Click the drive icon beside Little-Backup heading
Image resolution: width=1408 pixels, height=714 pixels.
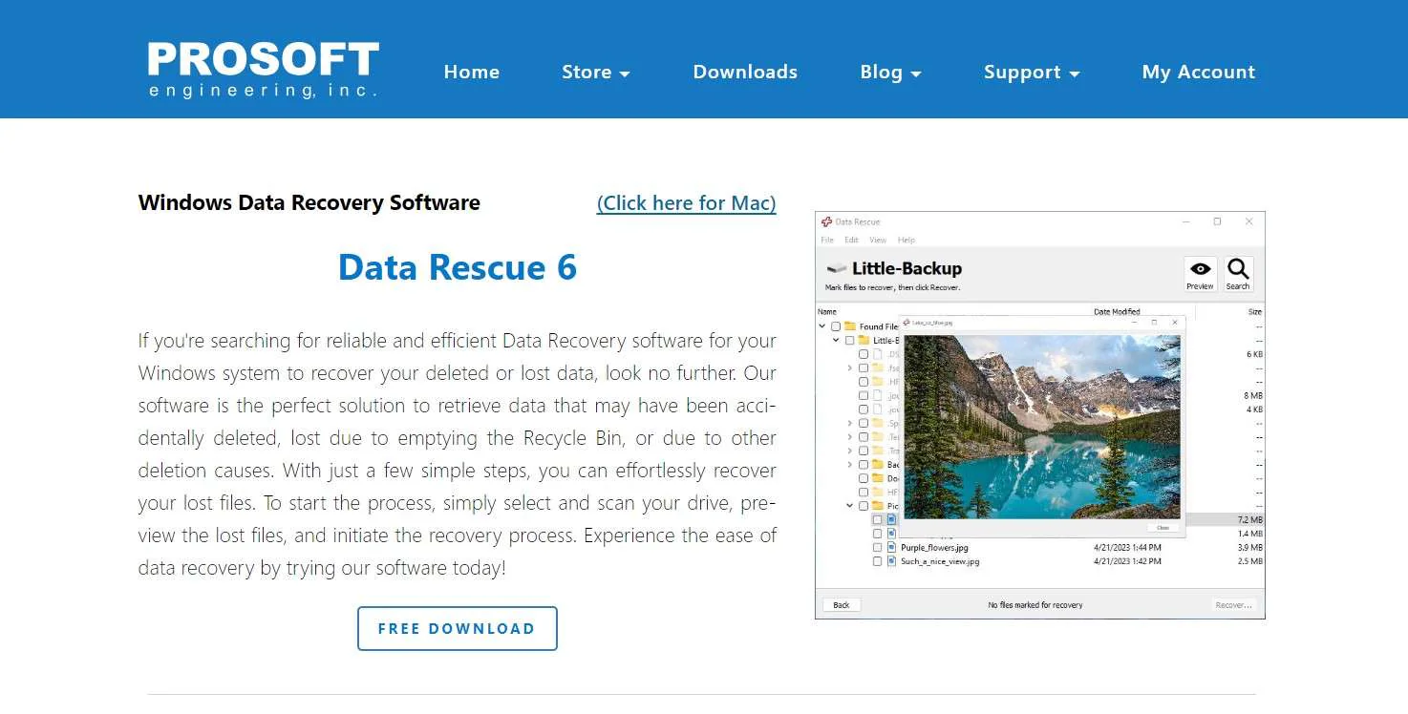[x=837, y=269]
